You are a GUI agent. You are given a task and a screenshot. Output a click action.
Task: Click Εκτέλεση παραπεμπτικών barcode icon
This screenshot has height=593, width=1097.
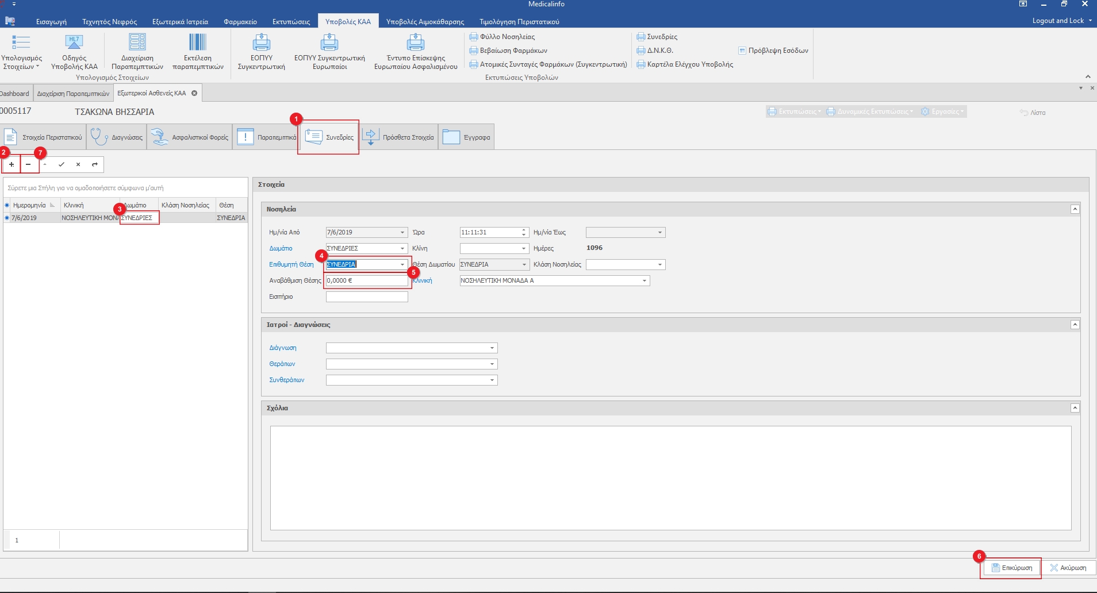[198, 43]
